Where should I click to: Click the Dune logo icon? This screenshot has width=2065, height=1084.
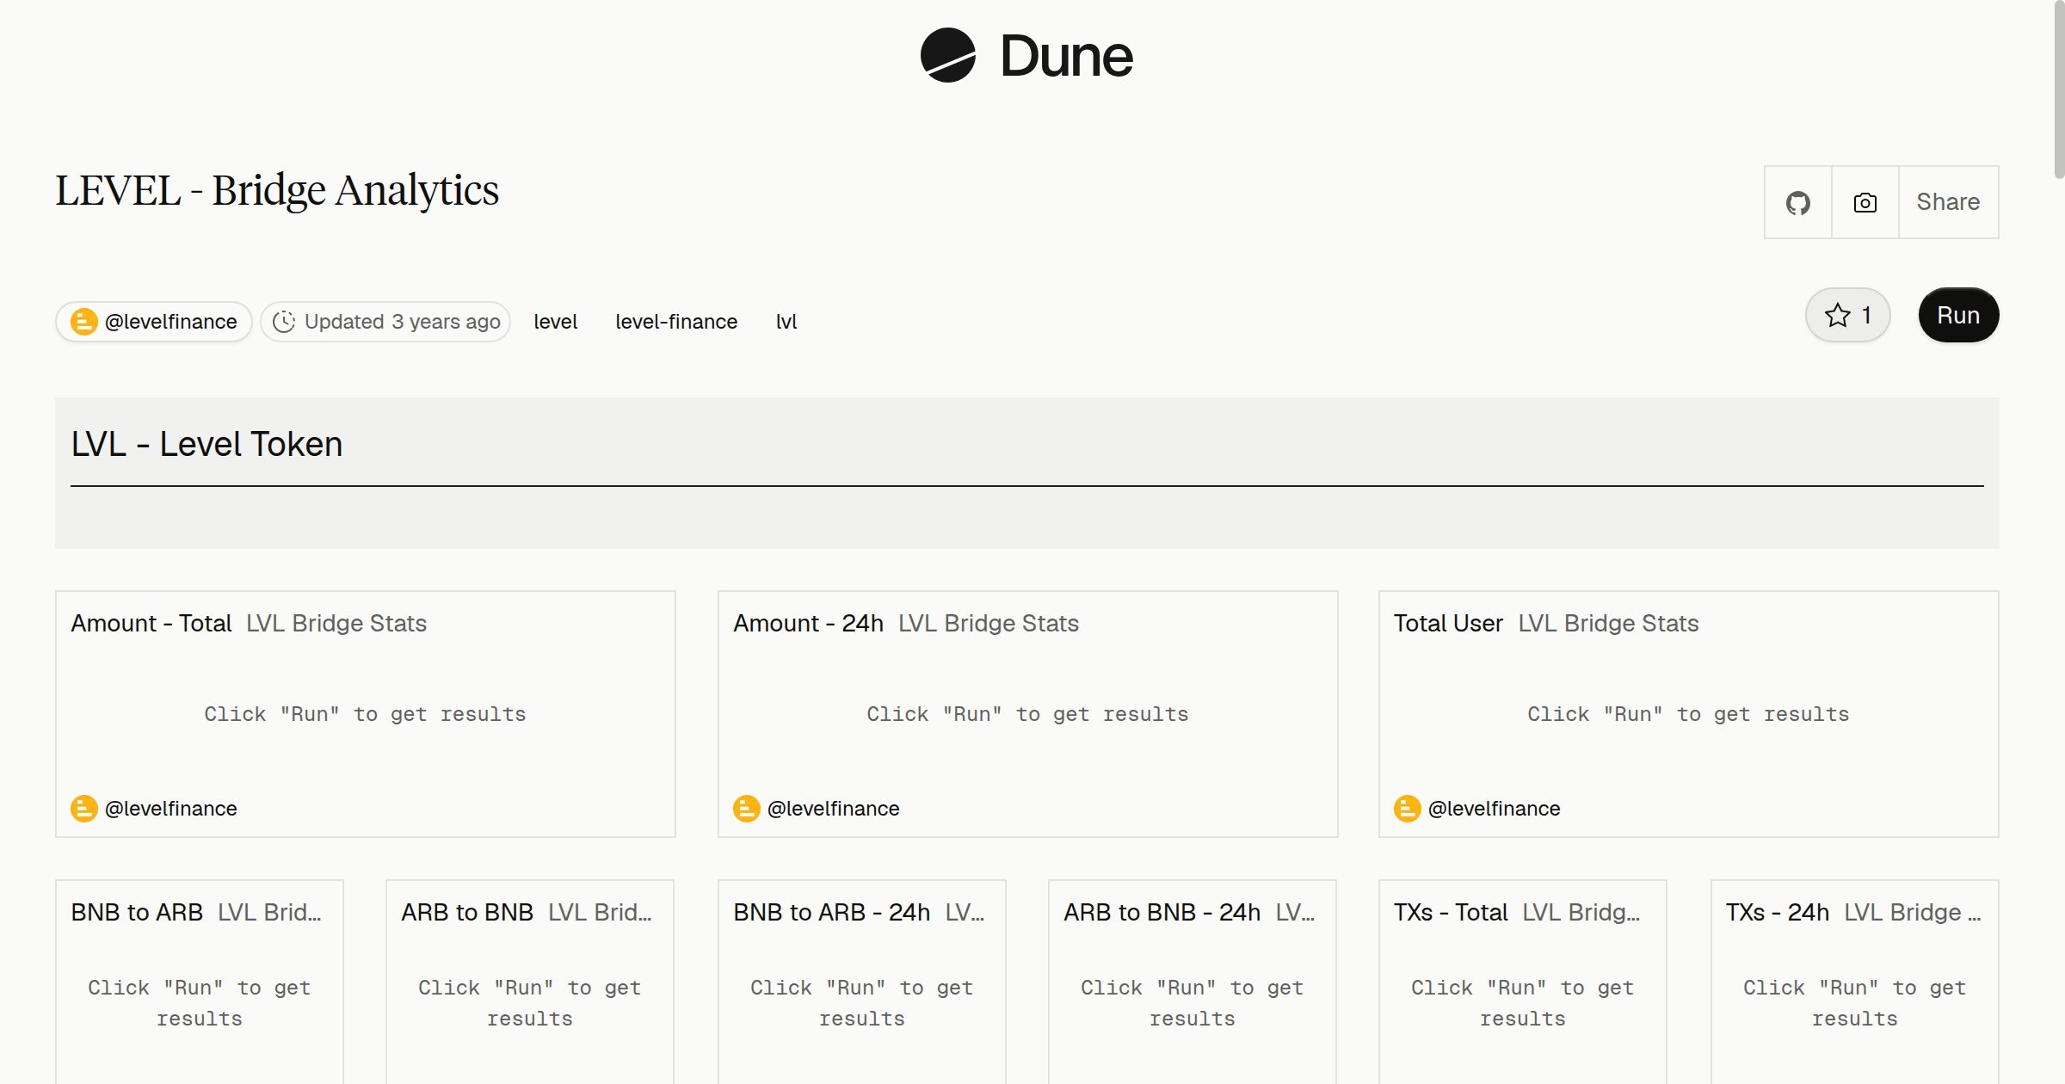click(947, 55)
